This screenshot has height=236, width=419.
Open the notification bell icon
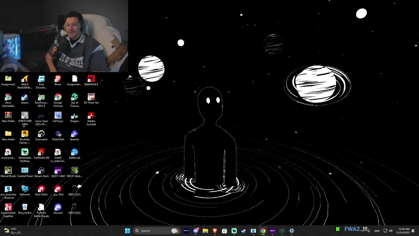[x=413, y=231]
